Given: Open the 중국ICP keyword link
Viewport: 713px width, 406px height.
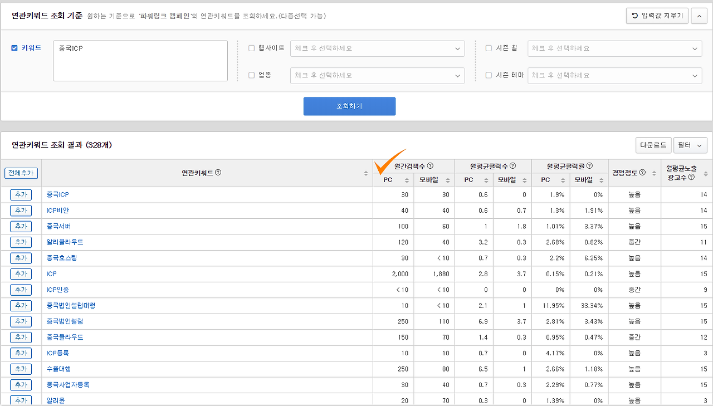Looking at the screenshot, I should tap(58, 194).
